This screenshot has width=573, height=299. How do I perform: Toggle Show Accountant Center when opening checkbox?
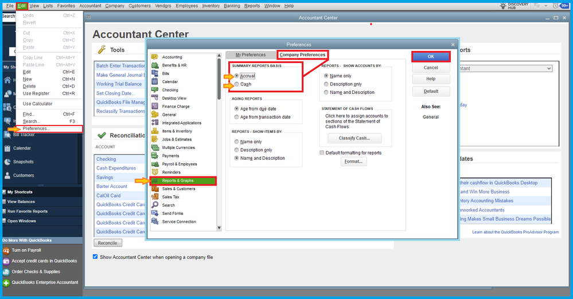click(95, 257)
